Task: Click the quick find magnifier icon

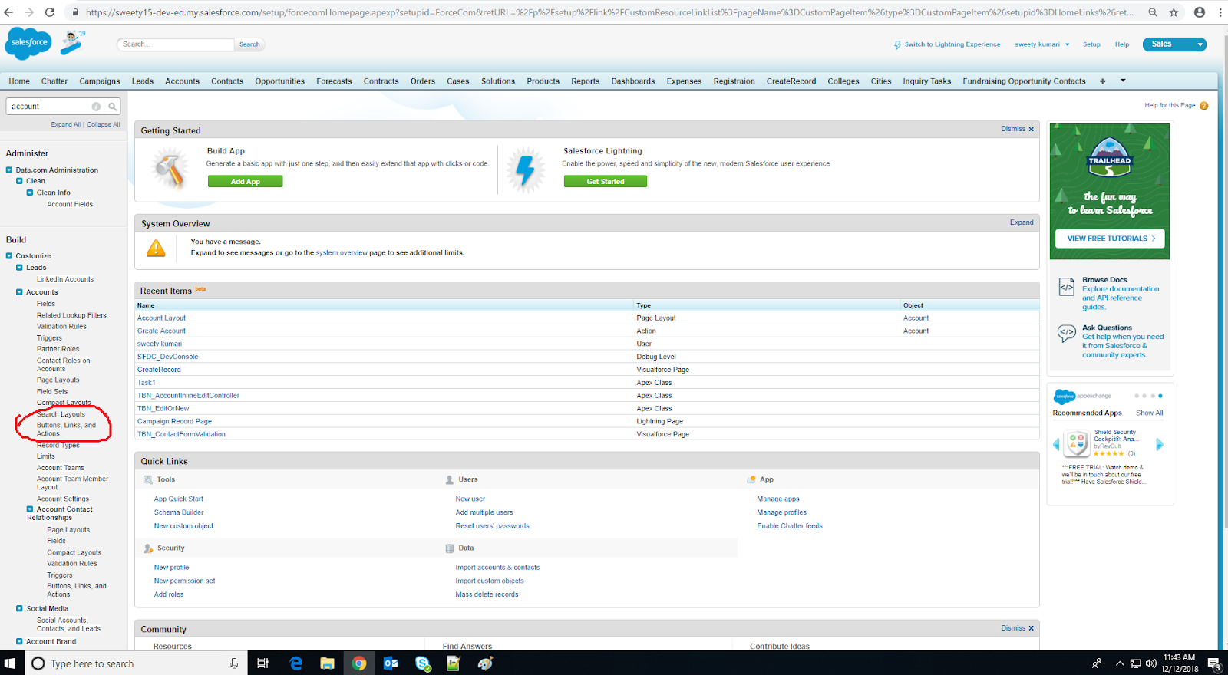Action: 112,107
